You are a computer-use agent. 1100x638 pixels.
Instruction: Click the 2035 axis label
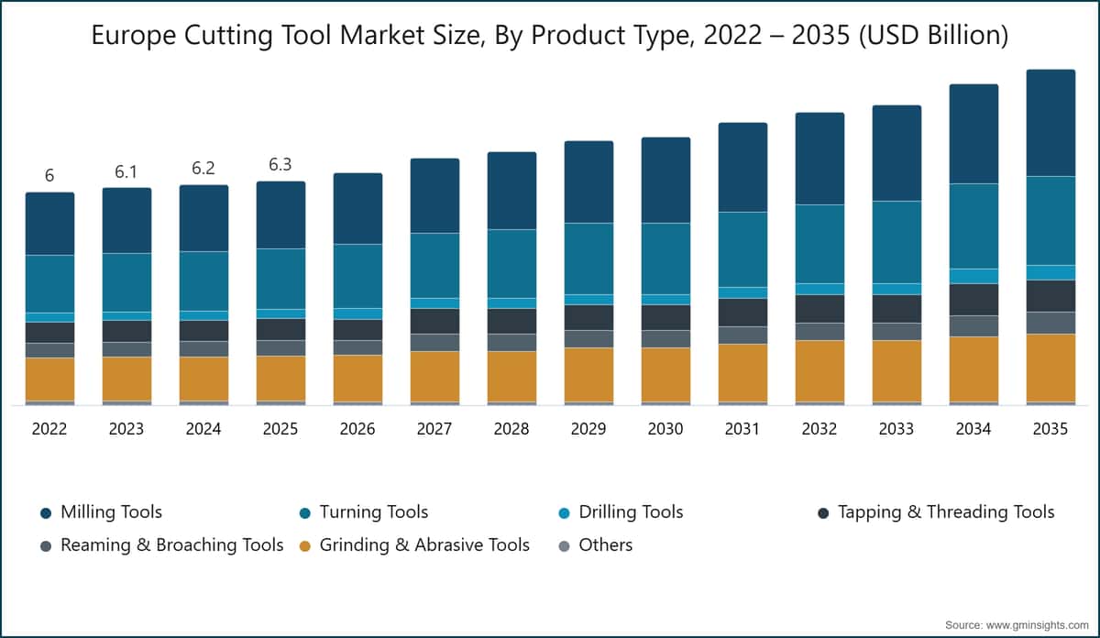[x=1050, y=429]
